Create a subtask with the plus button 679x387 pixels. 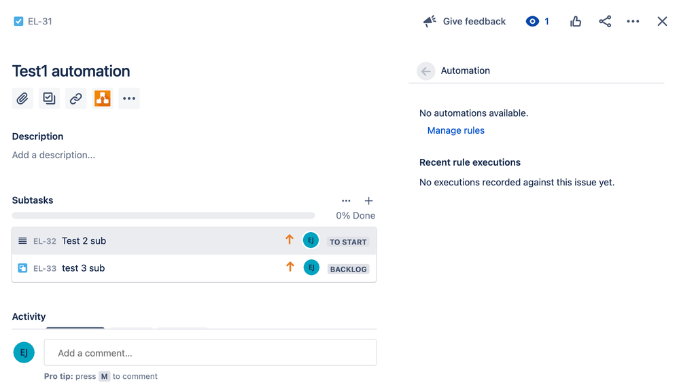[x=368, y=201]
